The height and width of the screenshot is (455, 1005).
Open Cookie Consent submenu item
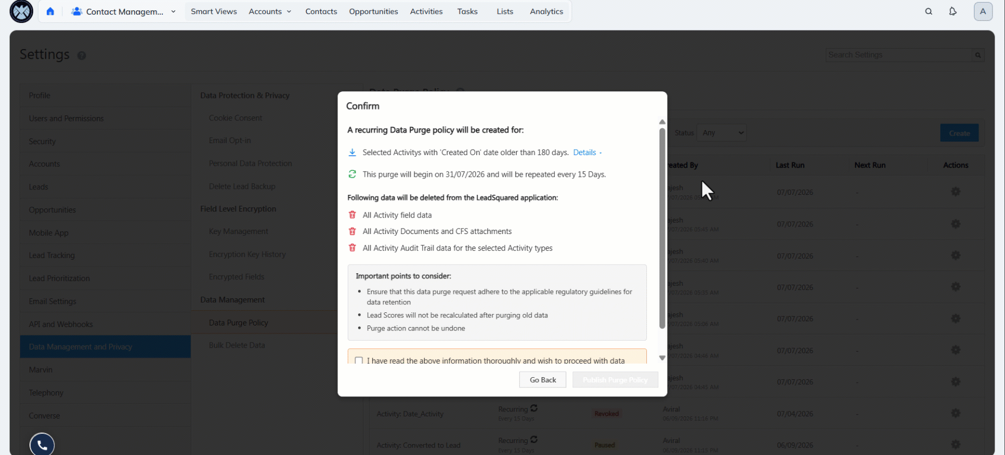(x=235, y=118)
